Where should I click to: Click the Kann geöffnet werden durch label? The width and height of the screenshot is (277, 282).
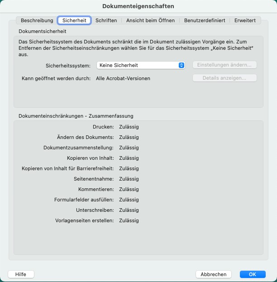tap(56, 78)
